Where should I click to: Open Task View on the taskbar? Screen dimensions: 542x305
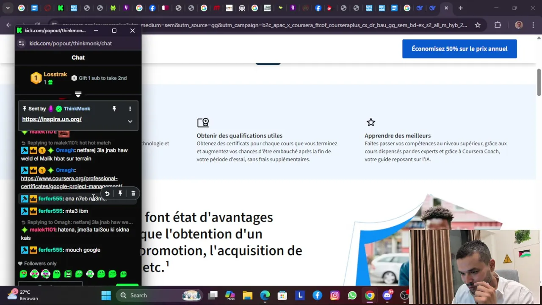pyautogui.click(x=213, y=295)
